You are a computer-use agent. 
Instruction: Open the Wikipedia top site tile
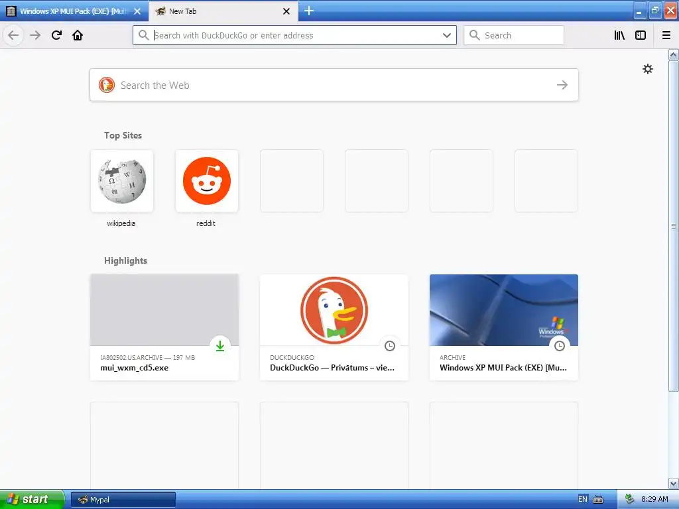(122, 181)
